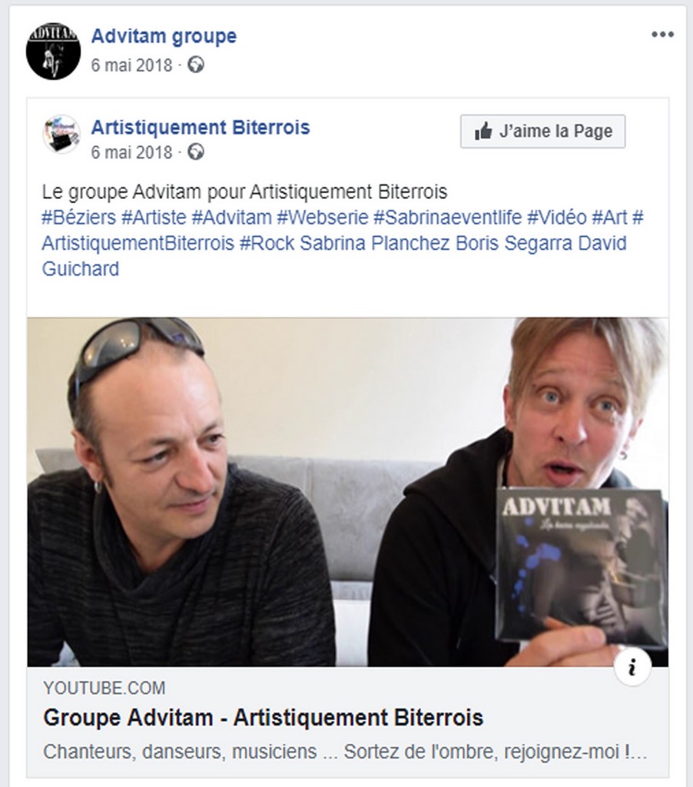
Task: Click the J'aime la Page button
Action: [542, 131]
